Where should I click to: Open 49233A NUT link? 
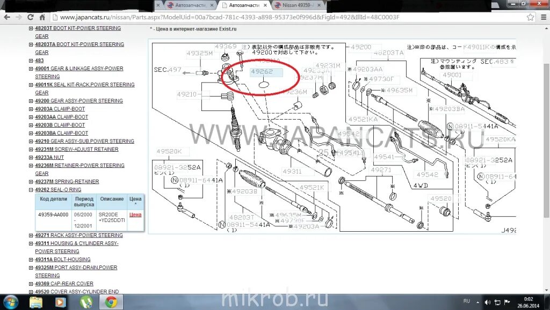pos(49,157)
